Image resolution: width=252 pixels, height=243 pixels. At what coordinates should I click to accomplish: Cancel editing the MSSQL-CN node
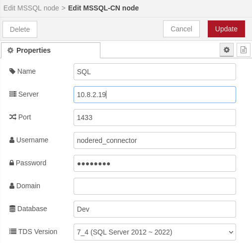[181, 29]
